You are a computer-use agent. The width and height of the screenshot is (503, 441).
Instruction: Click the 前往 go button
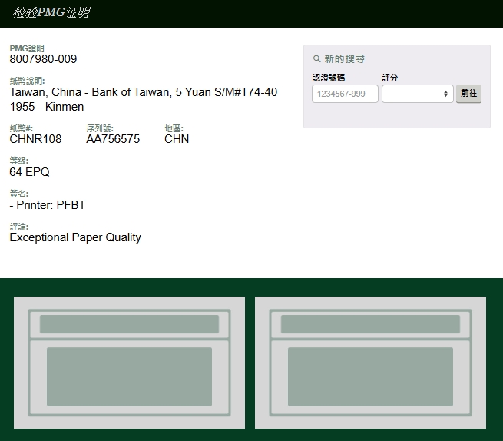pos(468,94)
